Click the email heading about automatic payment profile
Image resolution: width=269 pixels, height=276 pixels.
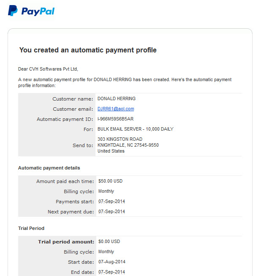pos(88,50)
